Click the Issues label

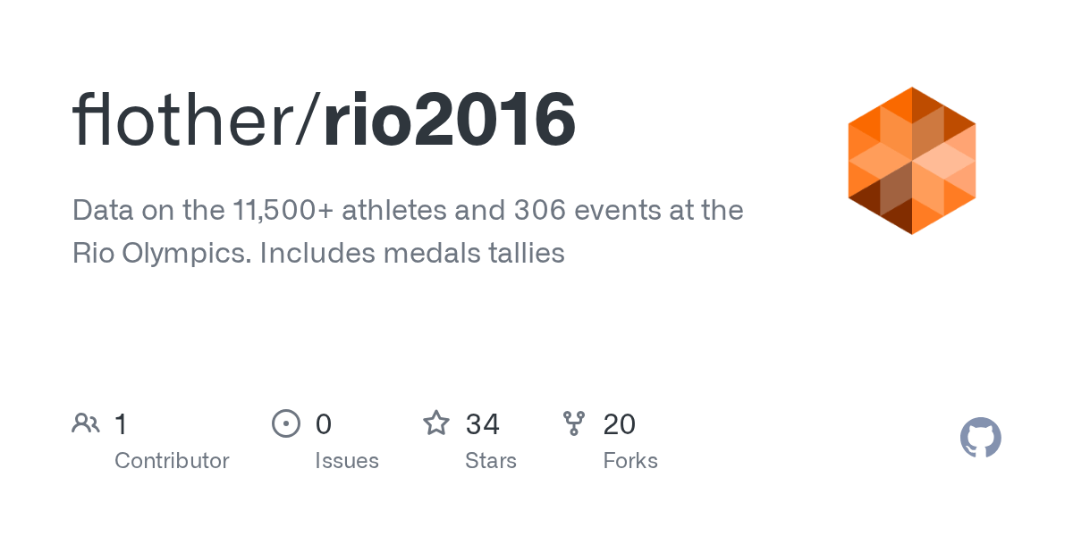click(x=347, y=461)
